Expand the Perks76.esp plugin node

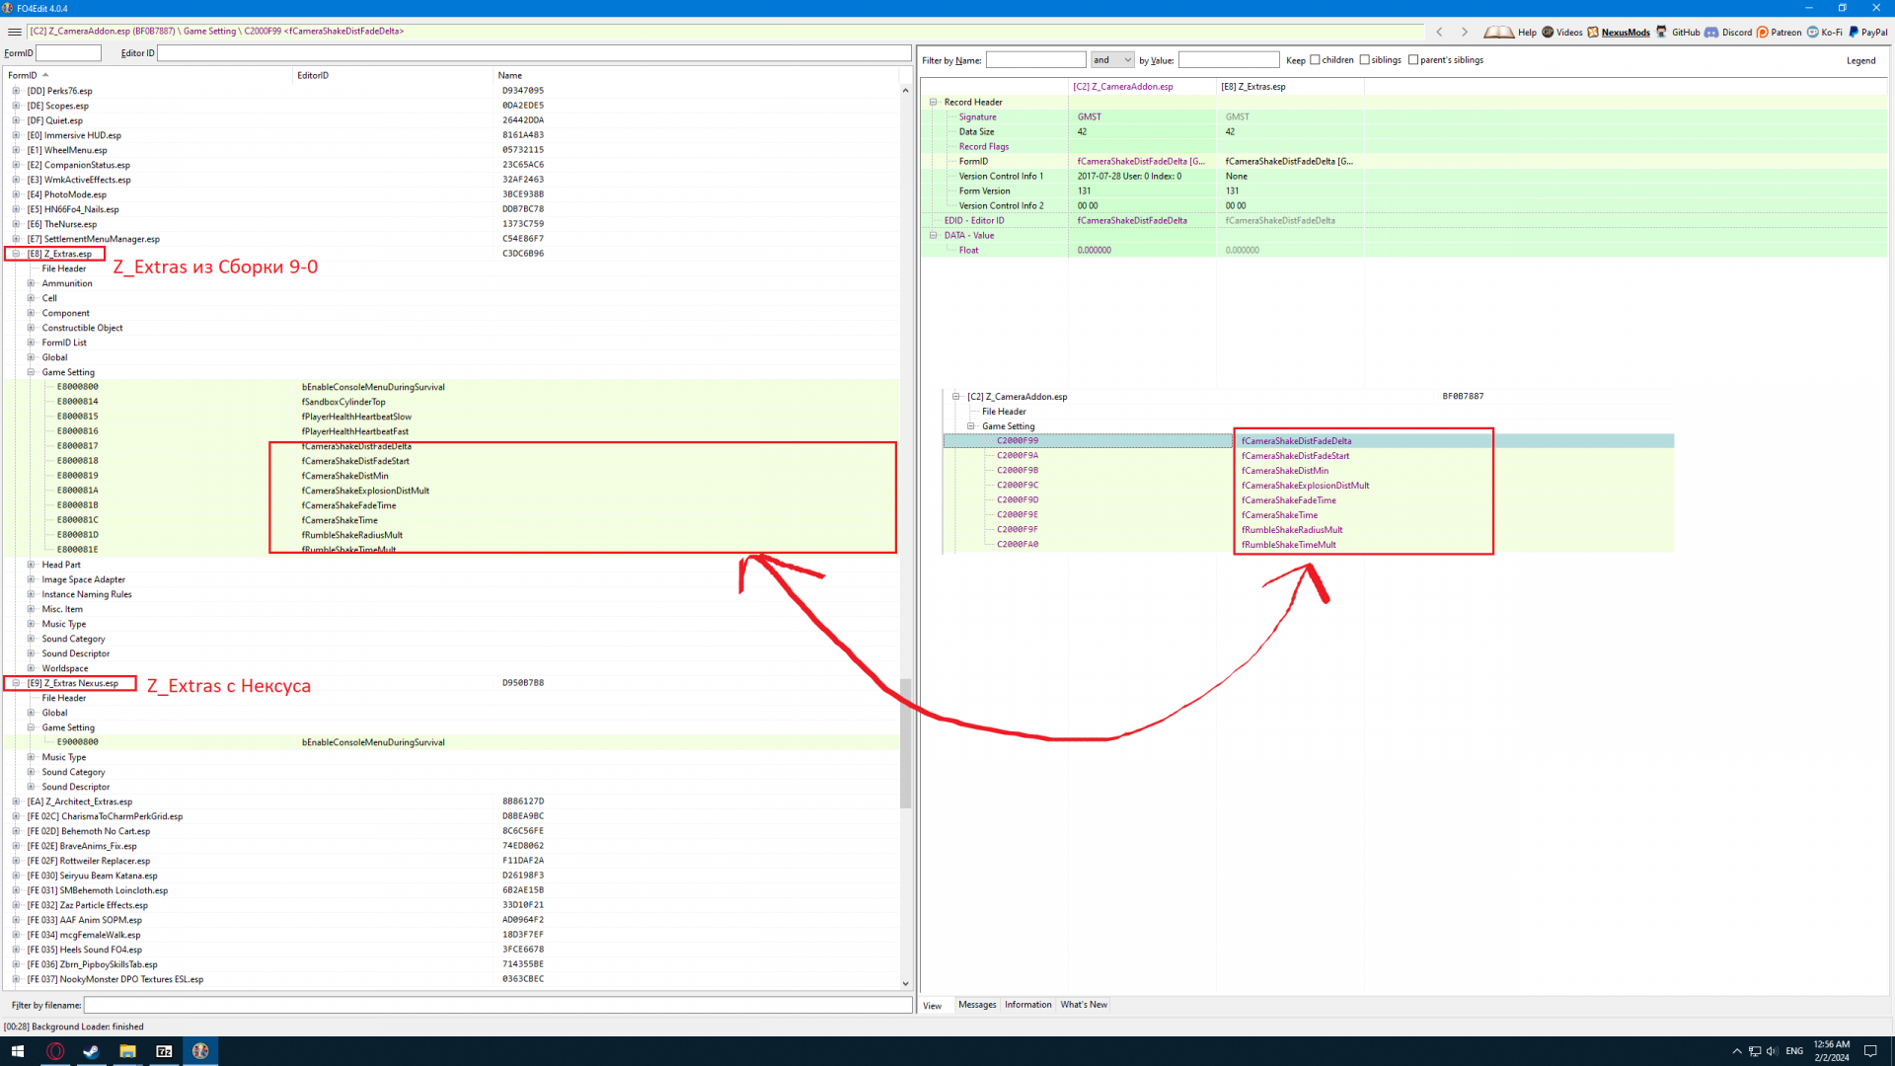16,91
